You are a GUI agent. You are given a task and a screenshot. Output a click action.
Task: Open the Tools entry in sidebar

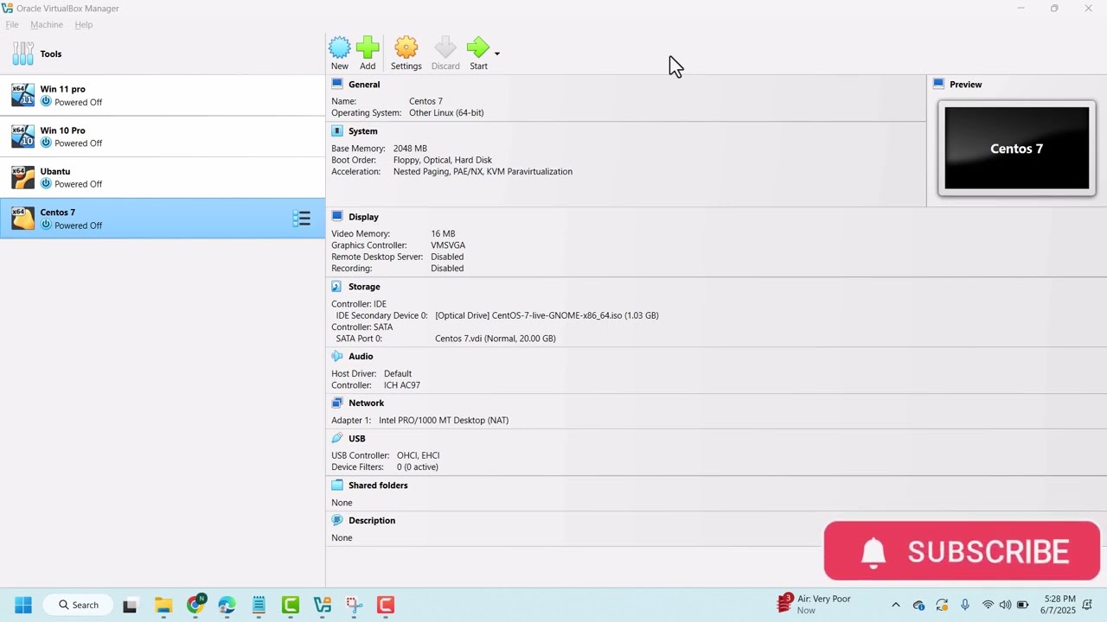[163, 54]
